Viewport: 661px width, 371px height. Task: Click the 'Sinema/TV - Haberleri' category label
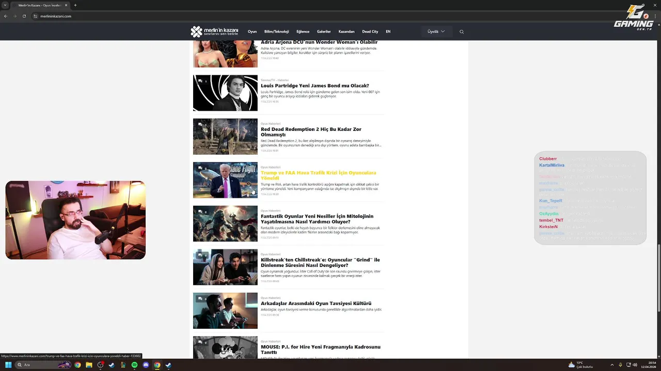point(275,80)
